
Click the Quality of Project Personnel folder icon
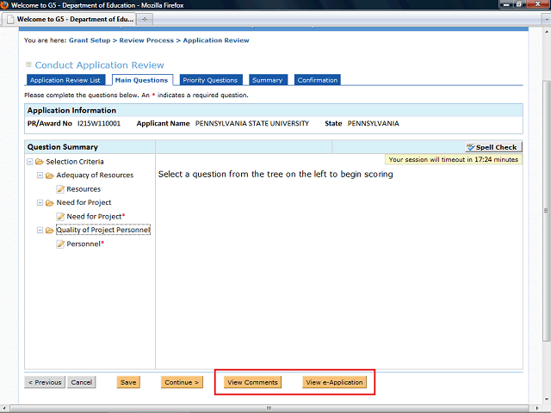50,230
